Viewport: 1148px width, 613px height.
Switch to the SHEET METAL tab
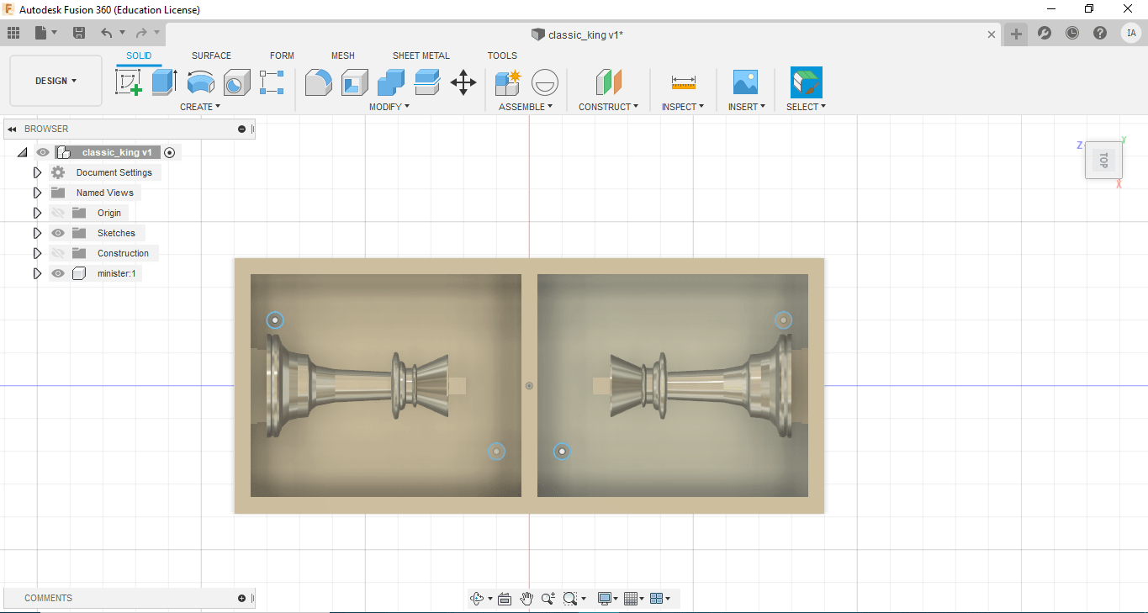point(421,55)
